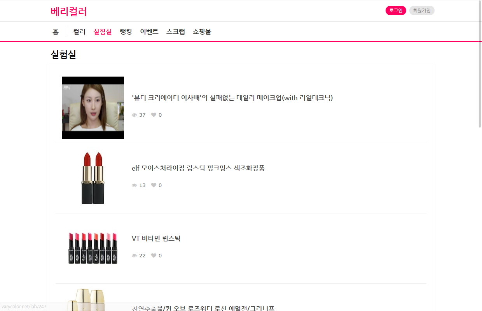Viewport: 482px width, 311px height.
Task: Visit the 쇼핑몰 menu item
Action: coord(202,32)
